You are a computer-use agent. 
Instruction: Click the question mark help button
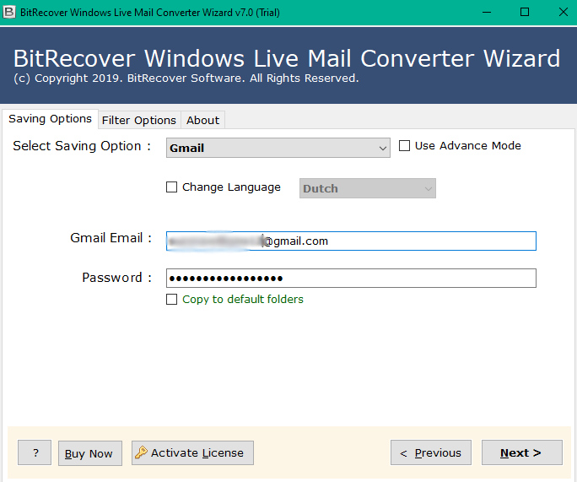pyautogui.click(x=35, y=452)
